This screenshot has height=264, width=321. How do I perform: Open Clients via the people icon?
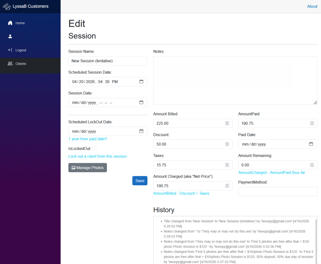coord(10,63)
